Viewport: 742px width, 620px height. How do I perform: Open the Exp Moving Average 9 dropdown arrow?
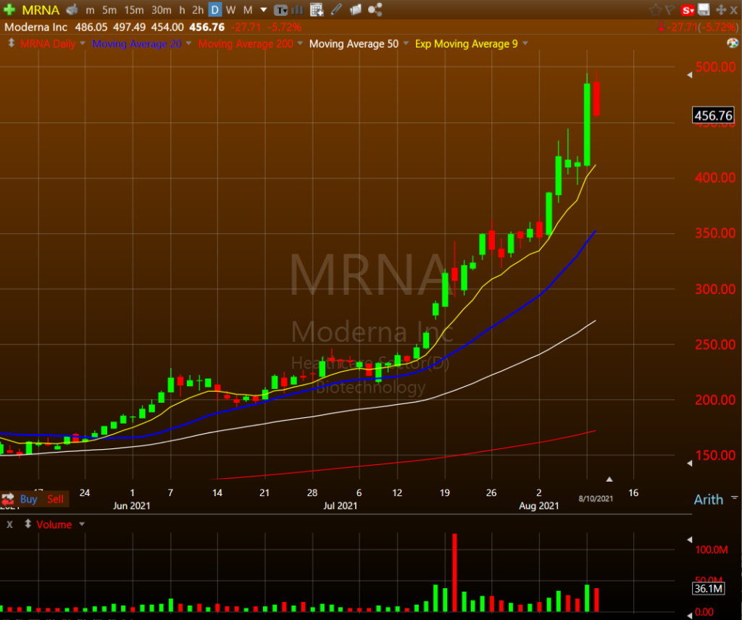click(525, 43)
